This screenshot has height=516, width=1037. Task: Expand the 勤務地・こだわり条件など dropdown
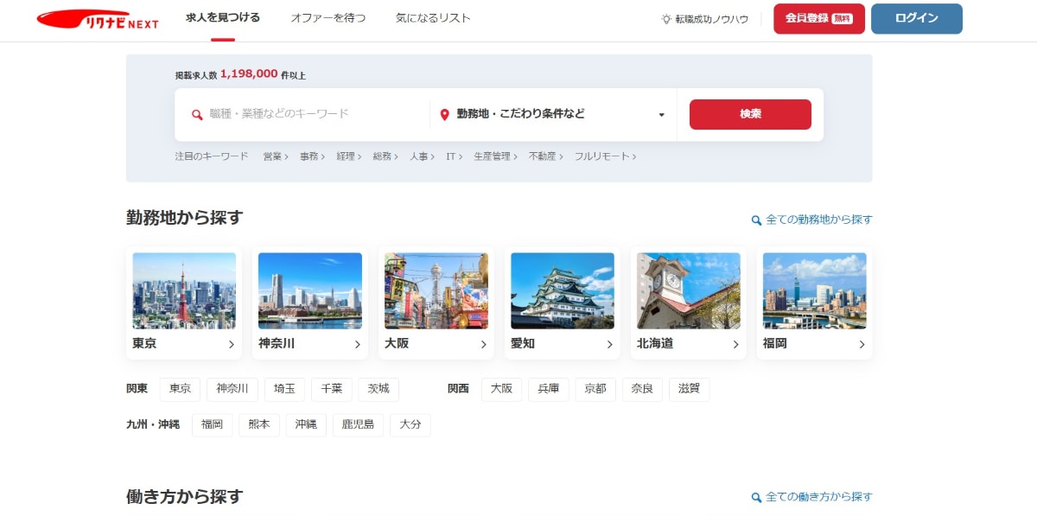click(x=660, y=113)
